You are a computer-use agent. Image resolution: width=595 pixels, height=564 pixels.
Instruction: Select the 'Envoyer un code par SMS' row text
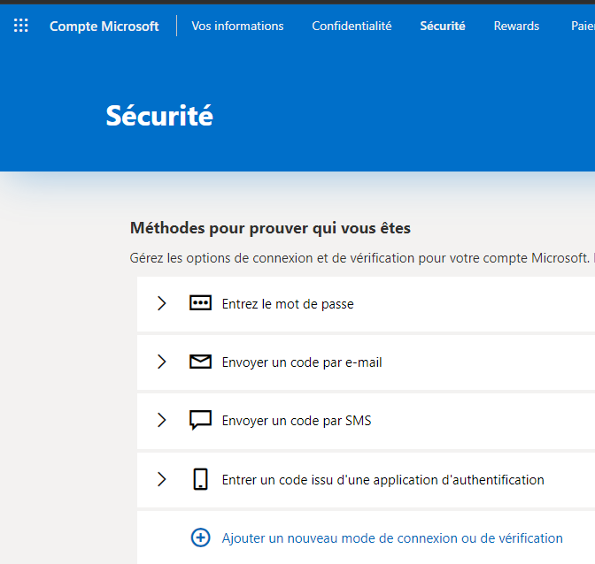[x=297, y=420]
